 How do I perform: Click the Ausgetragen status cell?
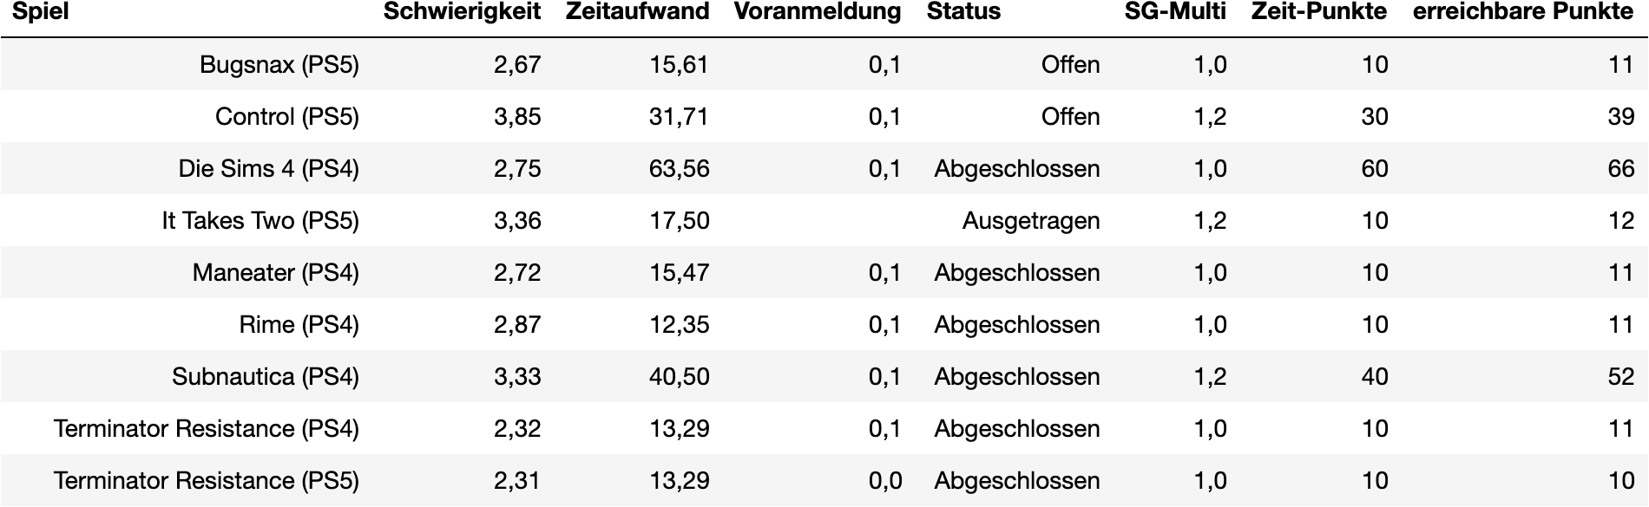click(1030, 221)
